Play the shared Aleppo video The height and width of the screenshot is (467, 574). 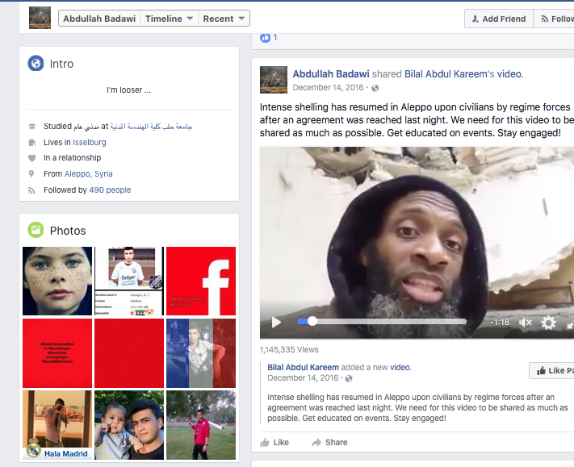click(276, 322)
